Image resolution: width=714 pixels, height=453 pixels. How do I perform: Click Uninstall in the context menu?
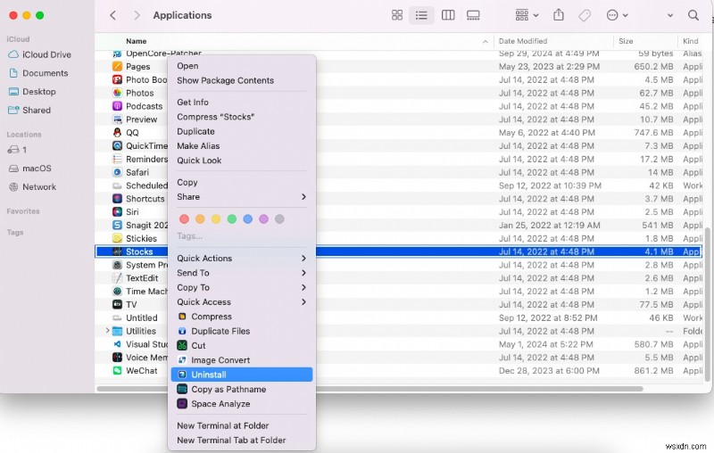242,375
